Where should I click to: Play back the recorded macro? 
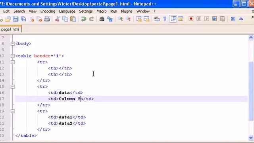(x=206, y=19)
